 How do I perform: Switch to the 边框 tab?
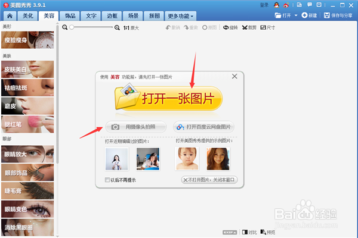point(112,16)
